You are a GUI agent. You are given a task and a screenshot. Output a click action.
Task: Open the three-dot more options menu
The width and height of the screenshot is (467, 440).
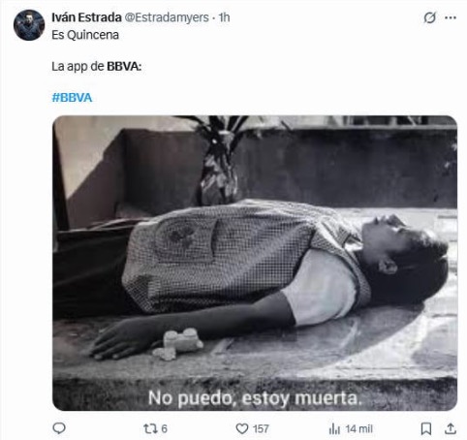[x=451, y=17]
